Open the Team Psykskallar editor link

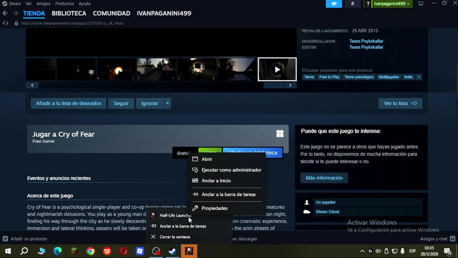[x=366, y=47]
